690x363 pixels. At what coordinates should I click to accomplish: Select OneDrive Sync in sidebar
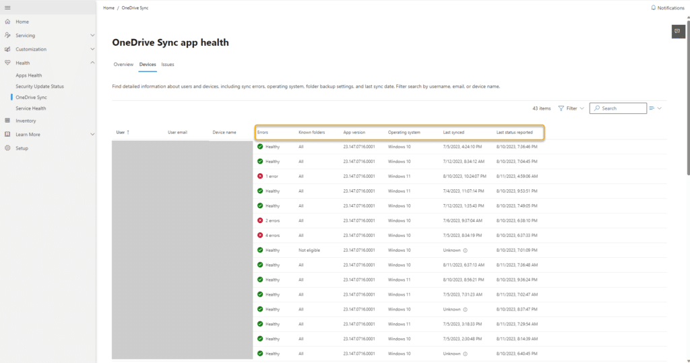pyautogui.click(x=31, y=97)
